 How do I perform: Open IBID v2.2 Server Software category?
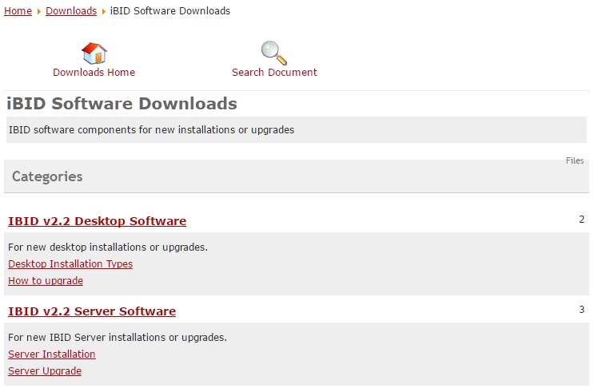pos(92,311)
